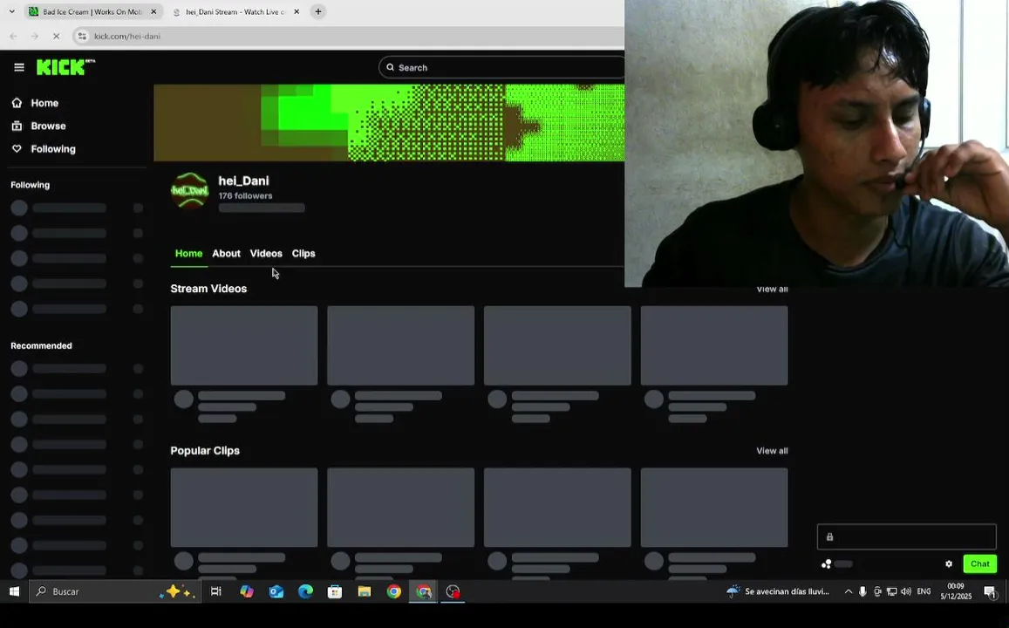Go back in browser history
The image size is (1009, 628).
click(13, 36)
